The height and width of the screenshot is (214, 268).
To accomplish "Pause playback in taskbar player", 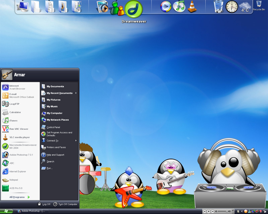I will pos(208,211).
